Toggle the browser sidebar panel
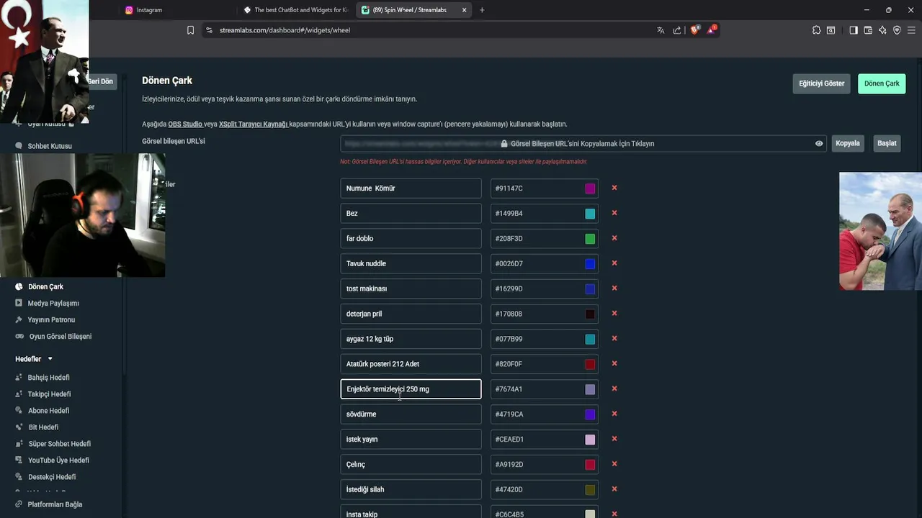Viewport: 922px width, 518px height. [854, 30]
